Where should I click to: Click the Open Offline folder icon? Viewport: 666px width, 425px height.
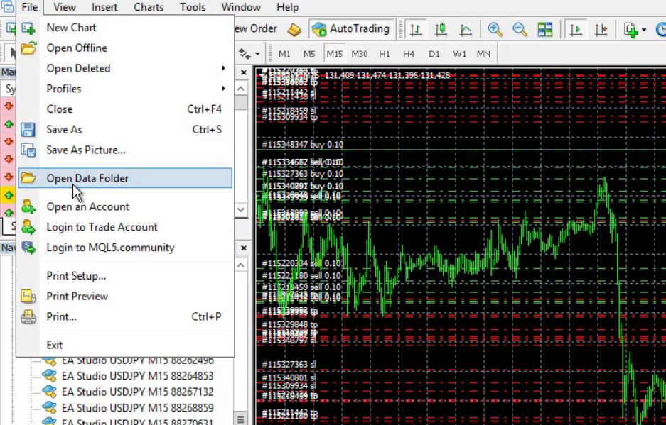[28, 48]
